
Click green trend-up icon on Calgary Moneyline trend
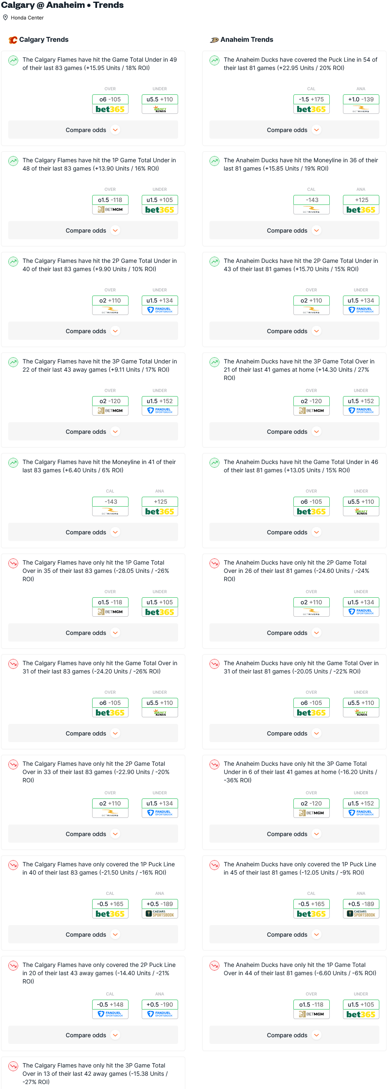tap(14, 463)
